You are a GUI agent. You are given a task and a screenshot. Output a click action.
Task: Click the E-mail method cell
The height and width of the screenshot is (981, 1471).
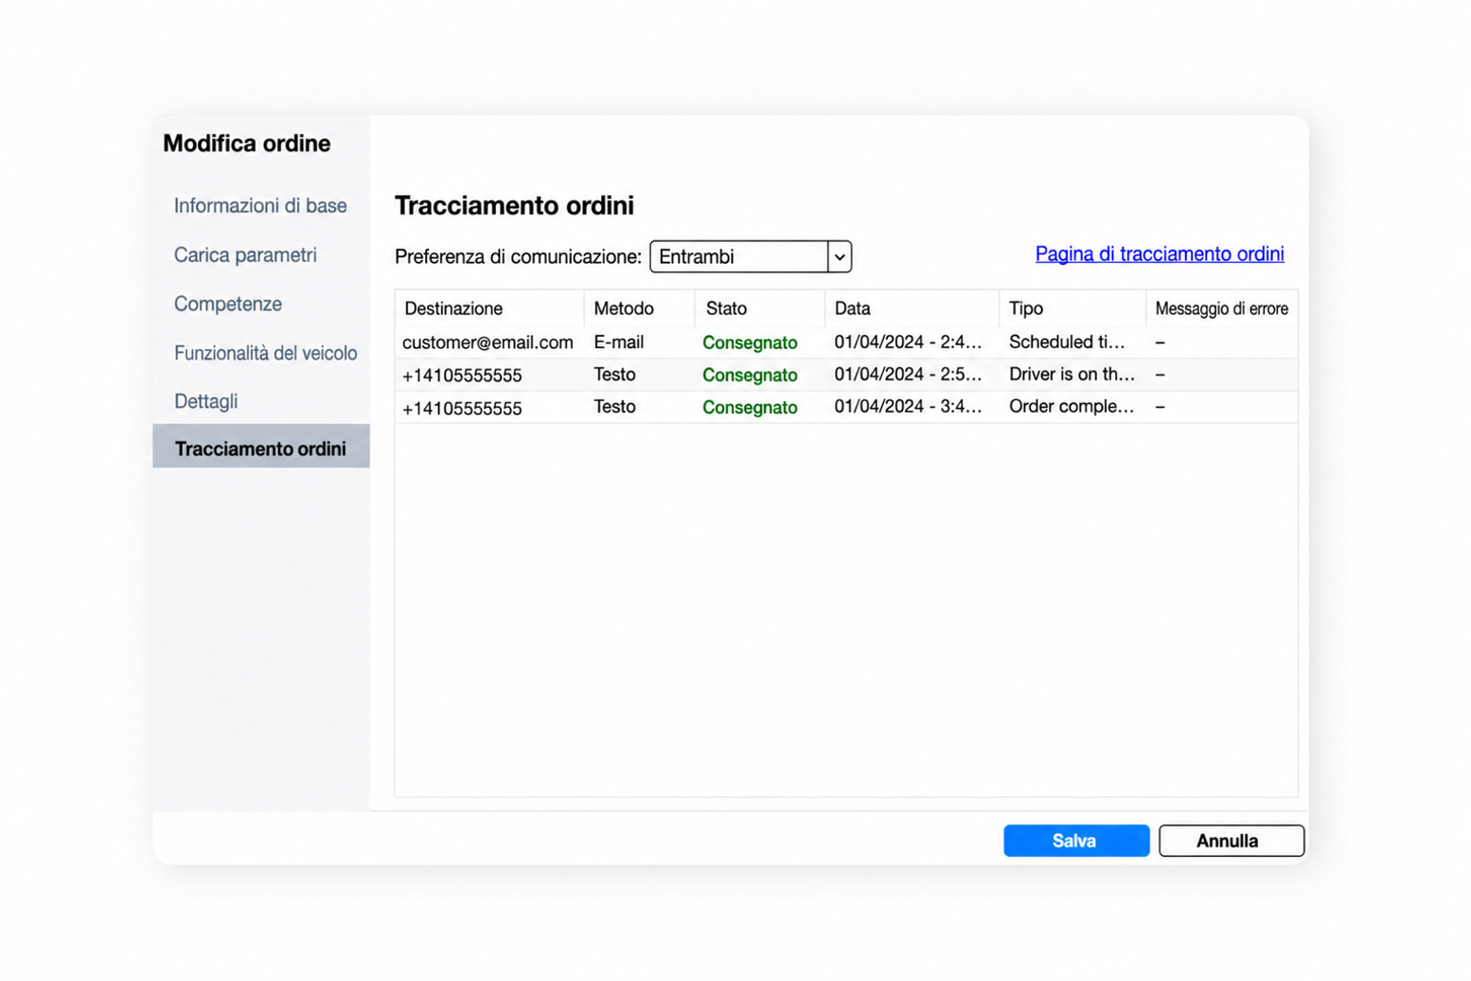618,342
